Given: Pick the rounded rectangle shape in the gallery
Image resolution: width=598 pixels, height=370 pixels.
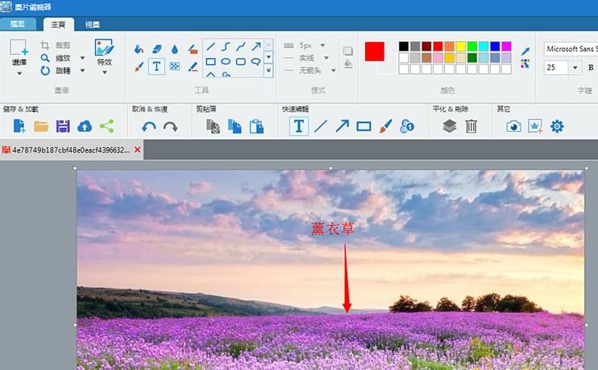Looking at the screenshot, I should point(241,61).
